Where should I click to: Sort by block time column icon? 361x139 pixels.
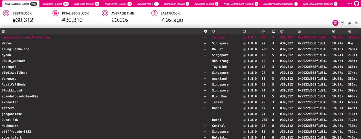coord(333,31)
